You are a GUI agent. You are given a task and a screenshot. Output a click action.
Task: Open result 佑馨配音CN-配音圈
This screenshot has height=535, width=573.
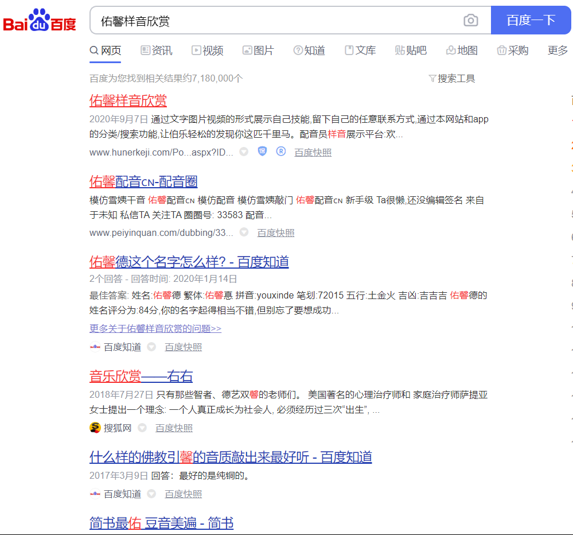(143, 182)
